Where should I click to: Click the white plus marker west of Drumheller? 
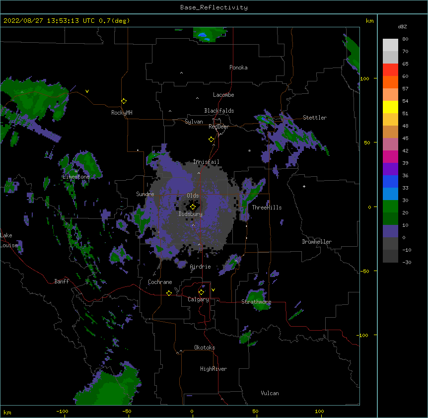304,186
